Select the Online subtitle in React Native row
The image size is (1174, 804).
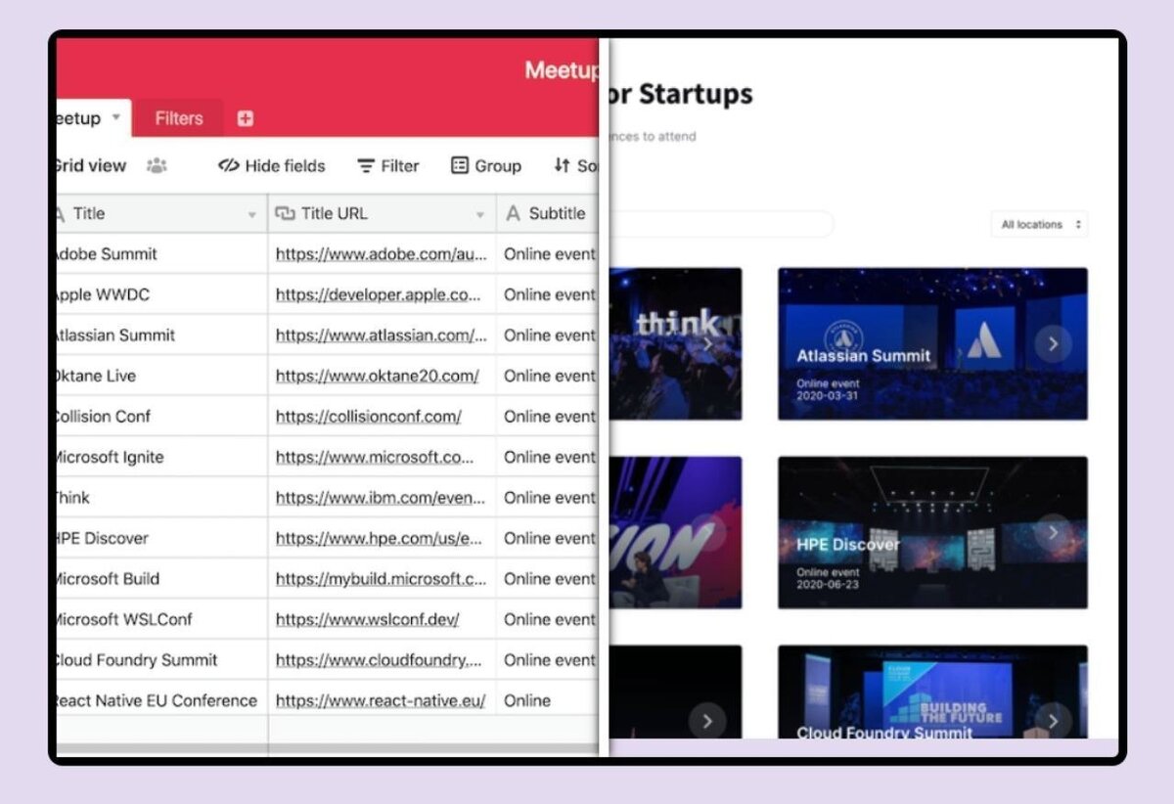[548, 700]
